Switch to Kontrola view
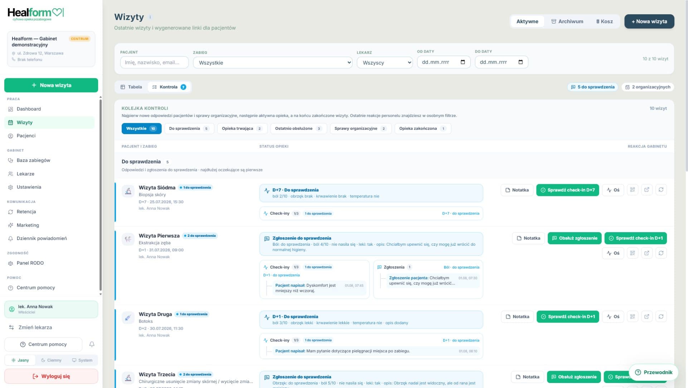The height and width of the screenshot is (388, 688). pos(169,87)
